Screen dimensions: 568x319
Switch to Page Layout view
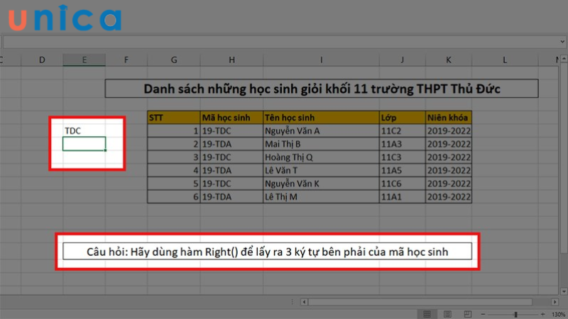[447, 314]
